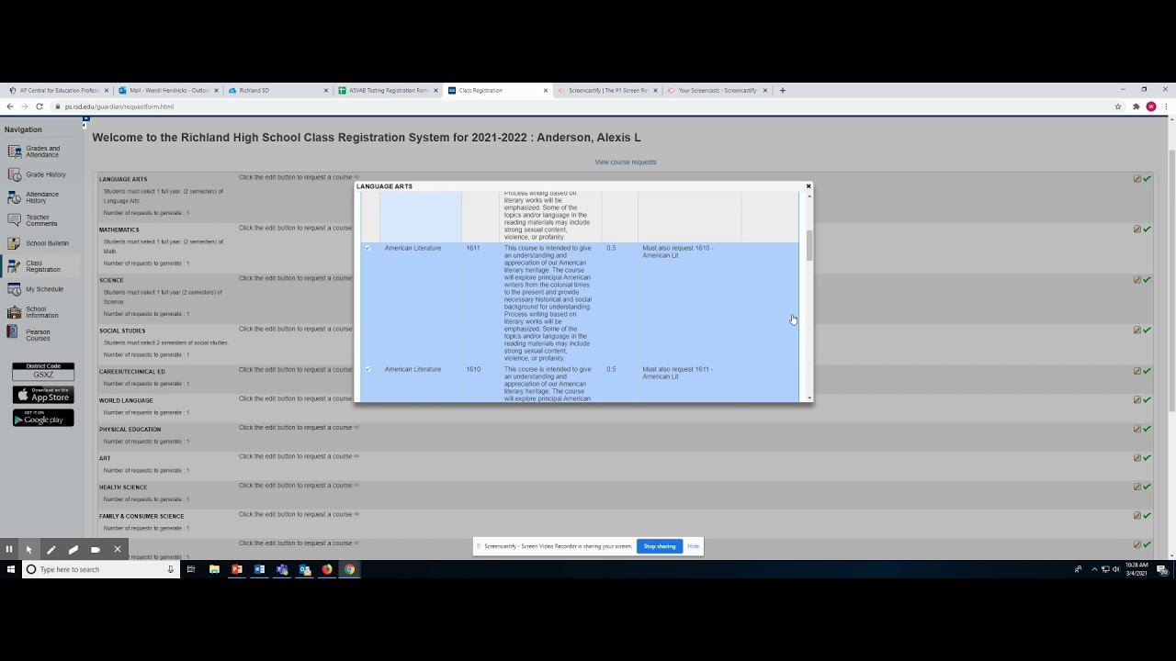Reload the page with the refresh button

coord(39,106)
